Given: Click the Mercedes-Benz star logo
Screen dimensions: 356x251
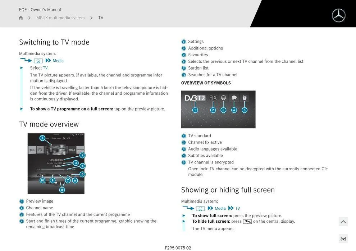Looking at the screenshot, I should 338,15.
